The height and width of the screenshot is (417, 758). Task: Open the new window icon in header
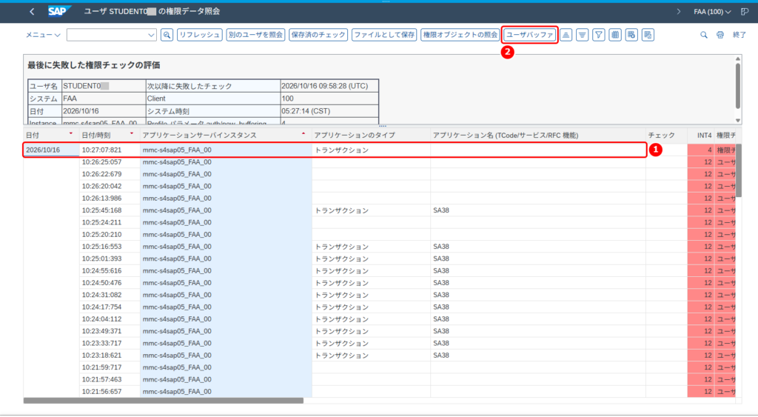click(x=745, y=12)
